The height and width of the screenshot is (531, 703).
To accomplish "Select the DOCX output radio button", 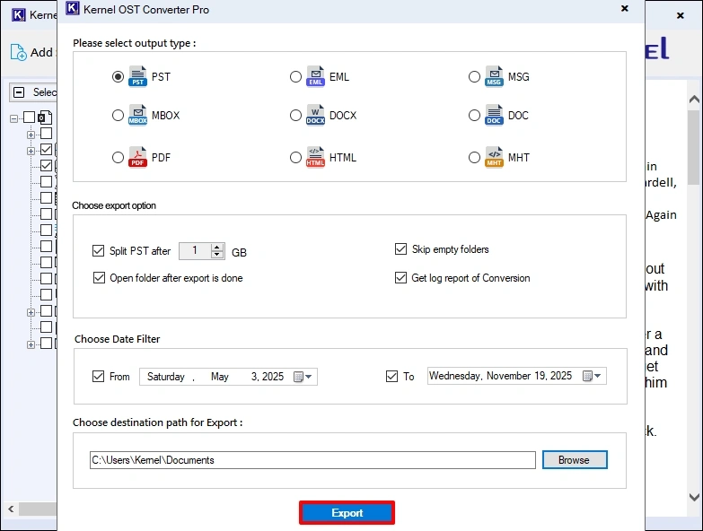I will click(x=296, y=116).
